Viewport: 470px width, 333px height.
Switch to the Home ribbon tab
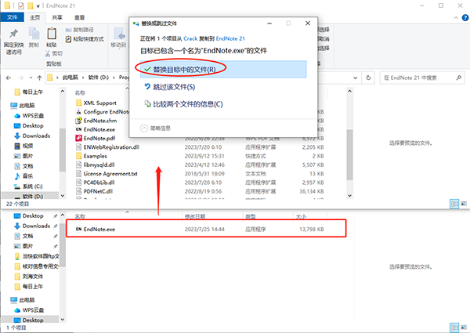click(x=34, y=17)
